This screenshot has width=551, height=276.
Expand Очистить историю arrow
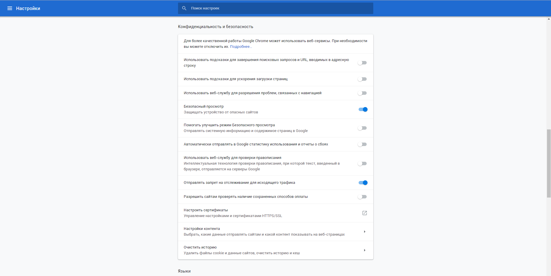(364, 250)
